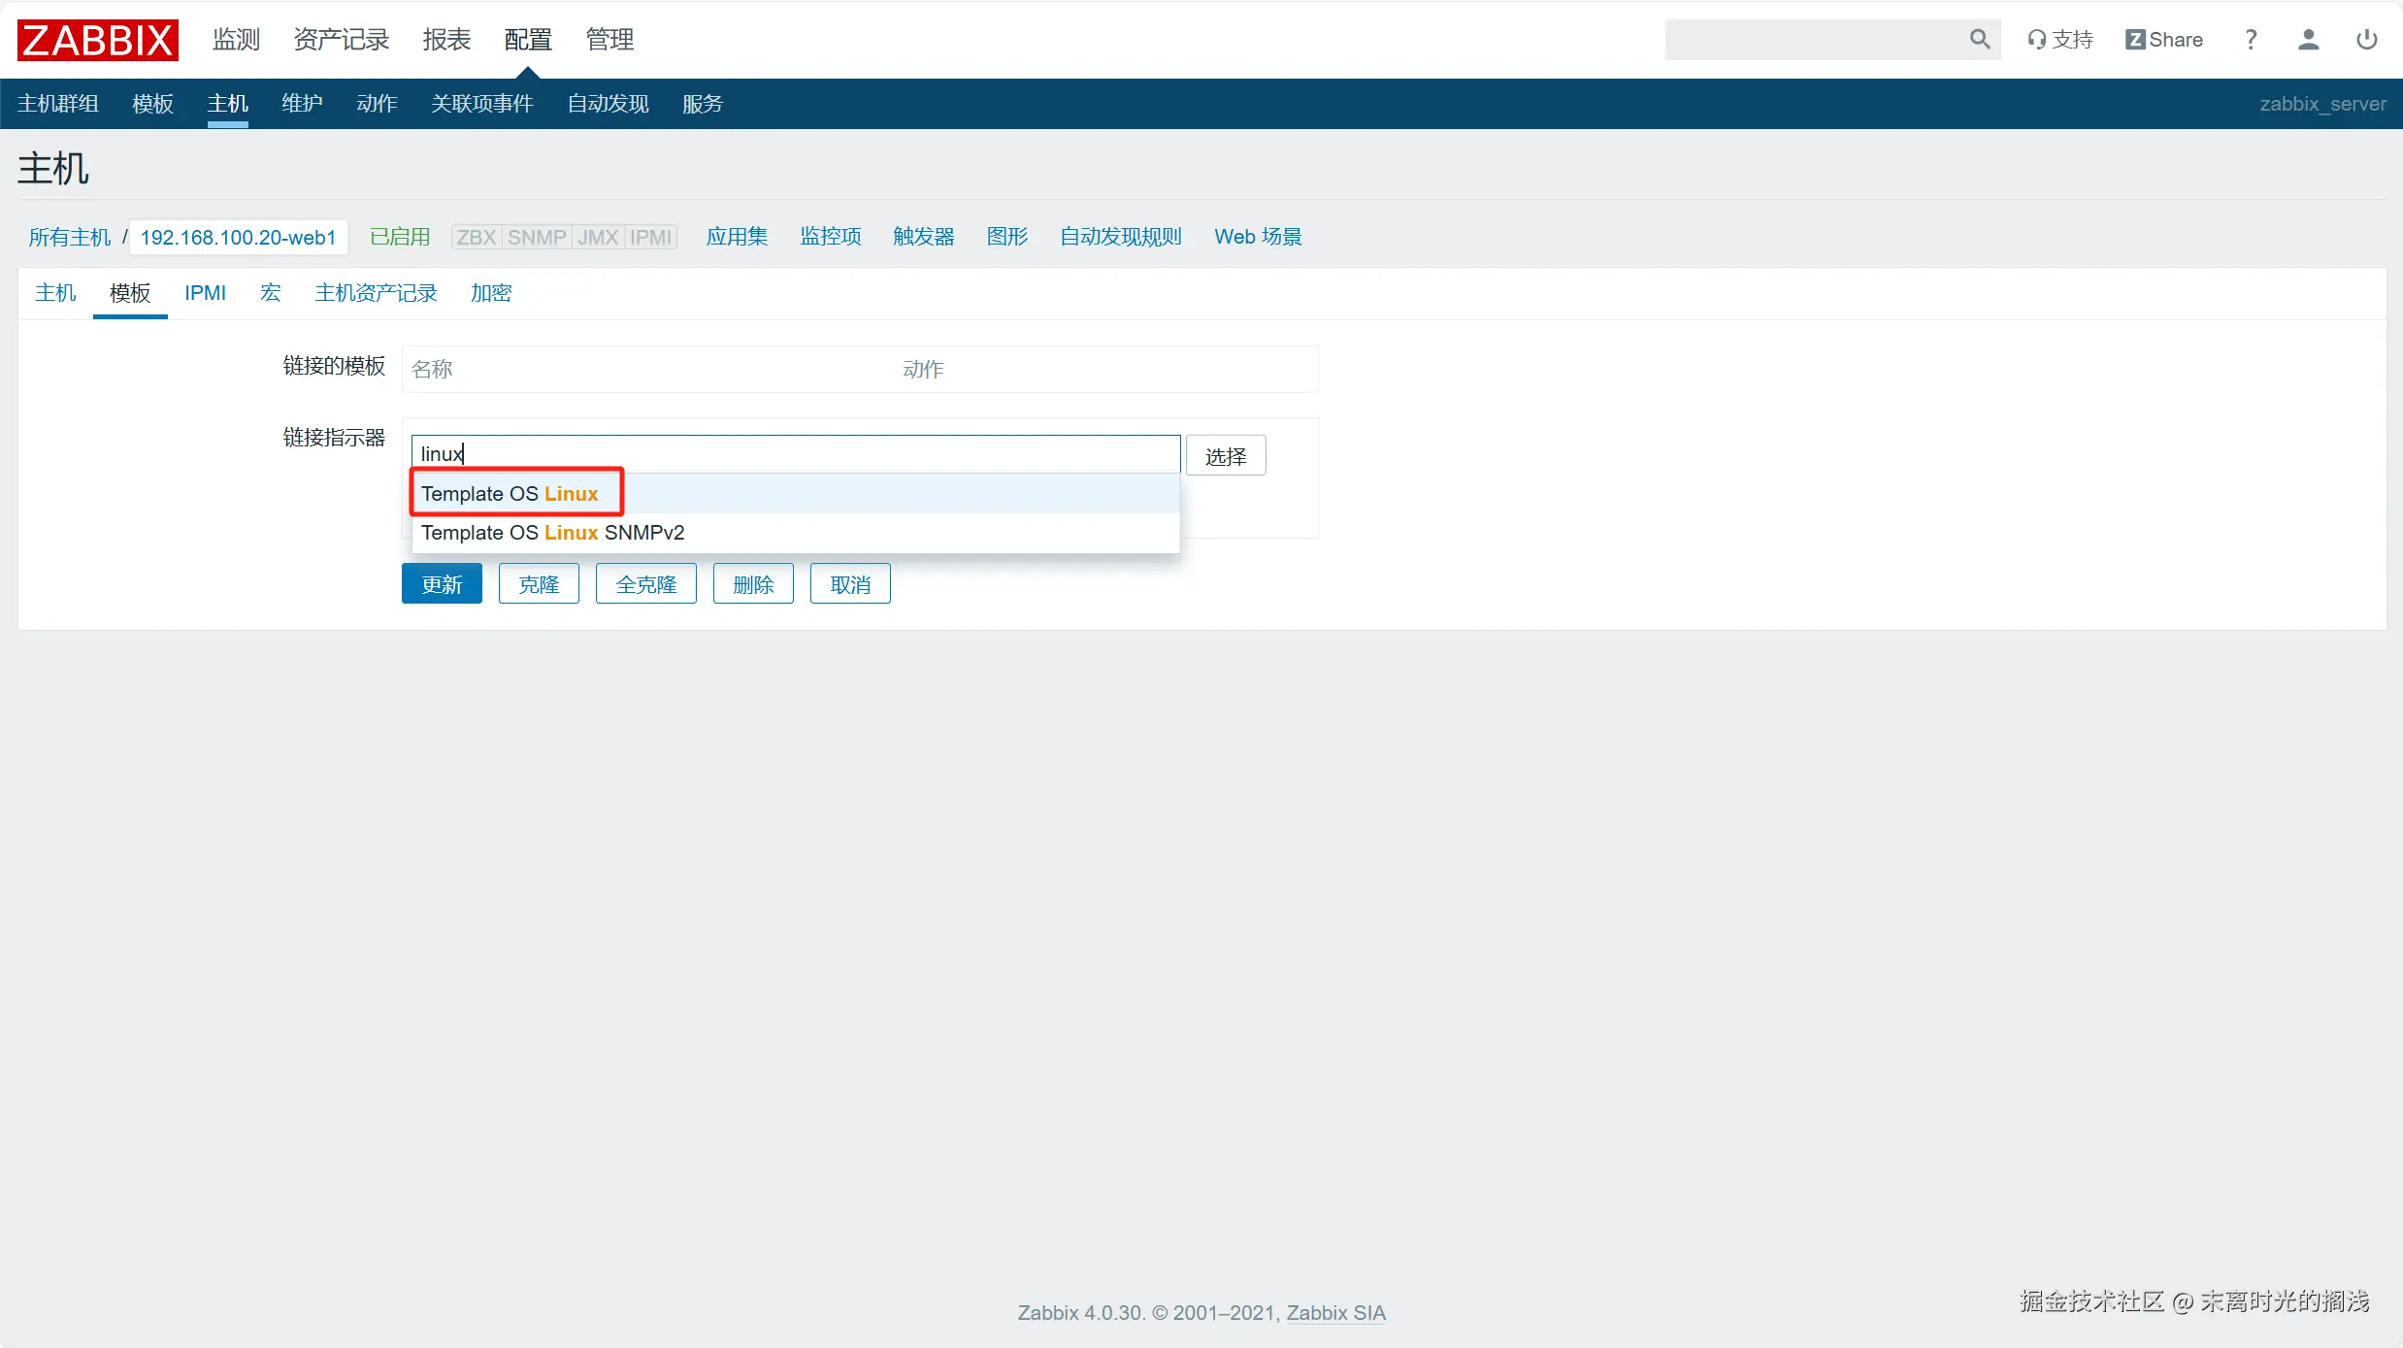Image resolution: width=2403 pixels, height=1348 pixels.
Task: Switch to the 主机资产记录 tab
Action: (376, 293)
